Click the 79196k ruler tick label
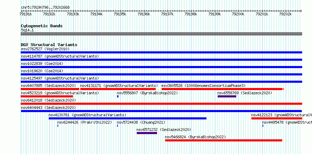Viewport: 312px width, 154px height. pyautogui.click(x=144, y=14)
